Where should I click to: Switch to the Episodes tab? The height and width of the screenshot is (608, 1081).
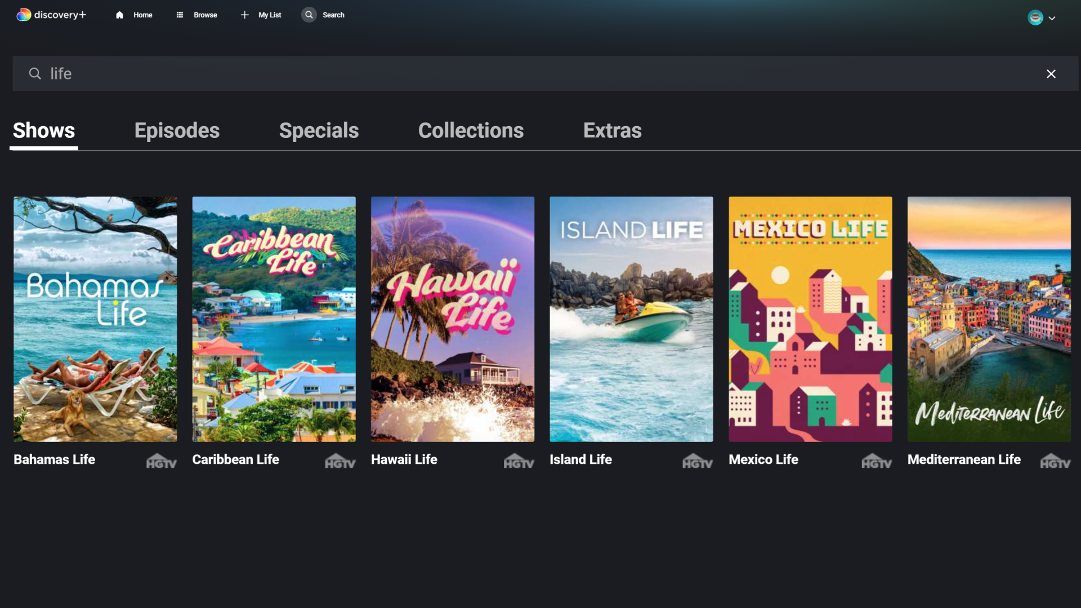[x=177, y=131]
